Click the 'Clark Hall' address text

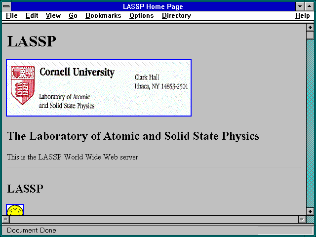[147, 78]
